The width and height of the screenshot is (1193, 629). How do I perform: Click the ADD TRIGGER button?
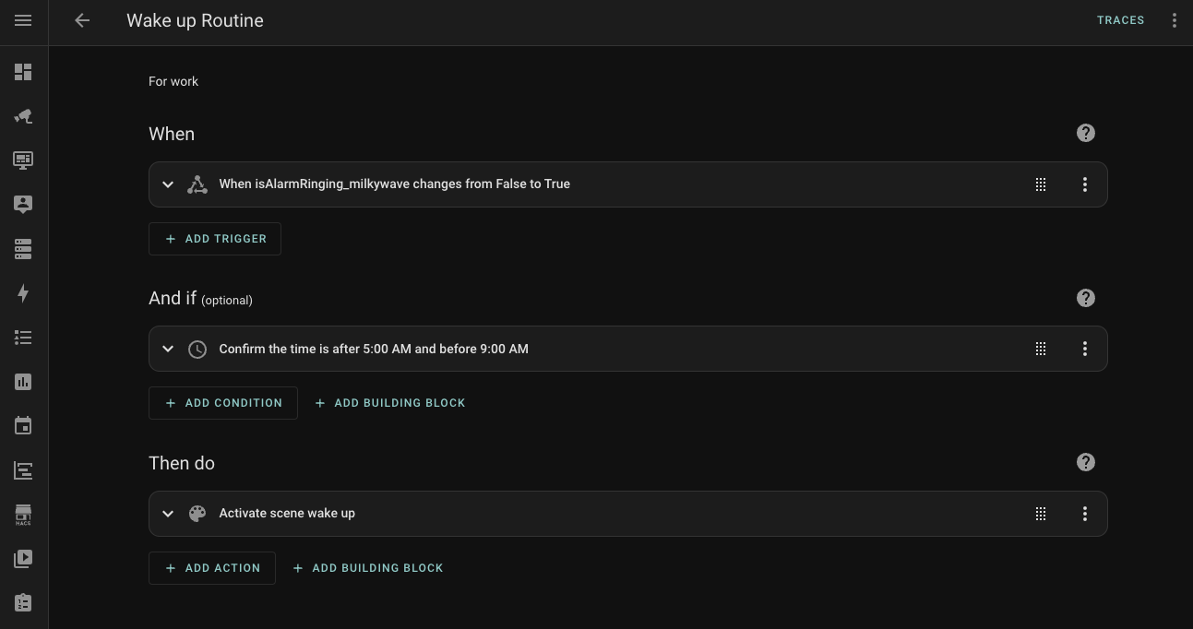215,239
